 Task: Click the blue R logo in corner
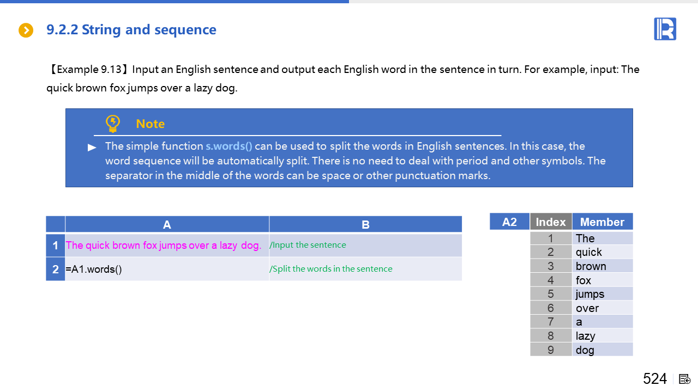pyautogui.click(x=665, y=29)
